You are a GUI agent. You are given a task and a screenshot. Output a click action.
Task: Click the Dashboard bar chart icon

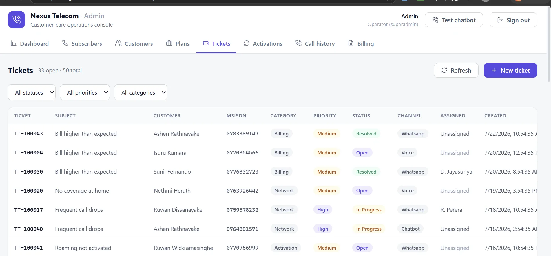[14, 43]
